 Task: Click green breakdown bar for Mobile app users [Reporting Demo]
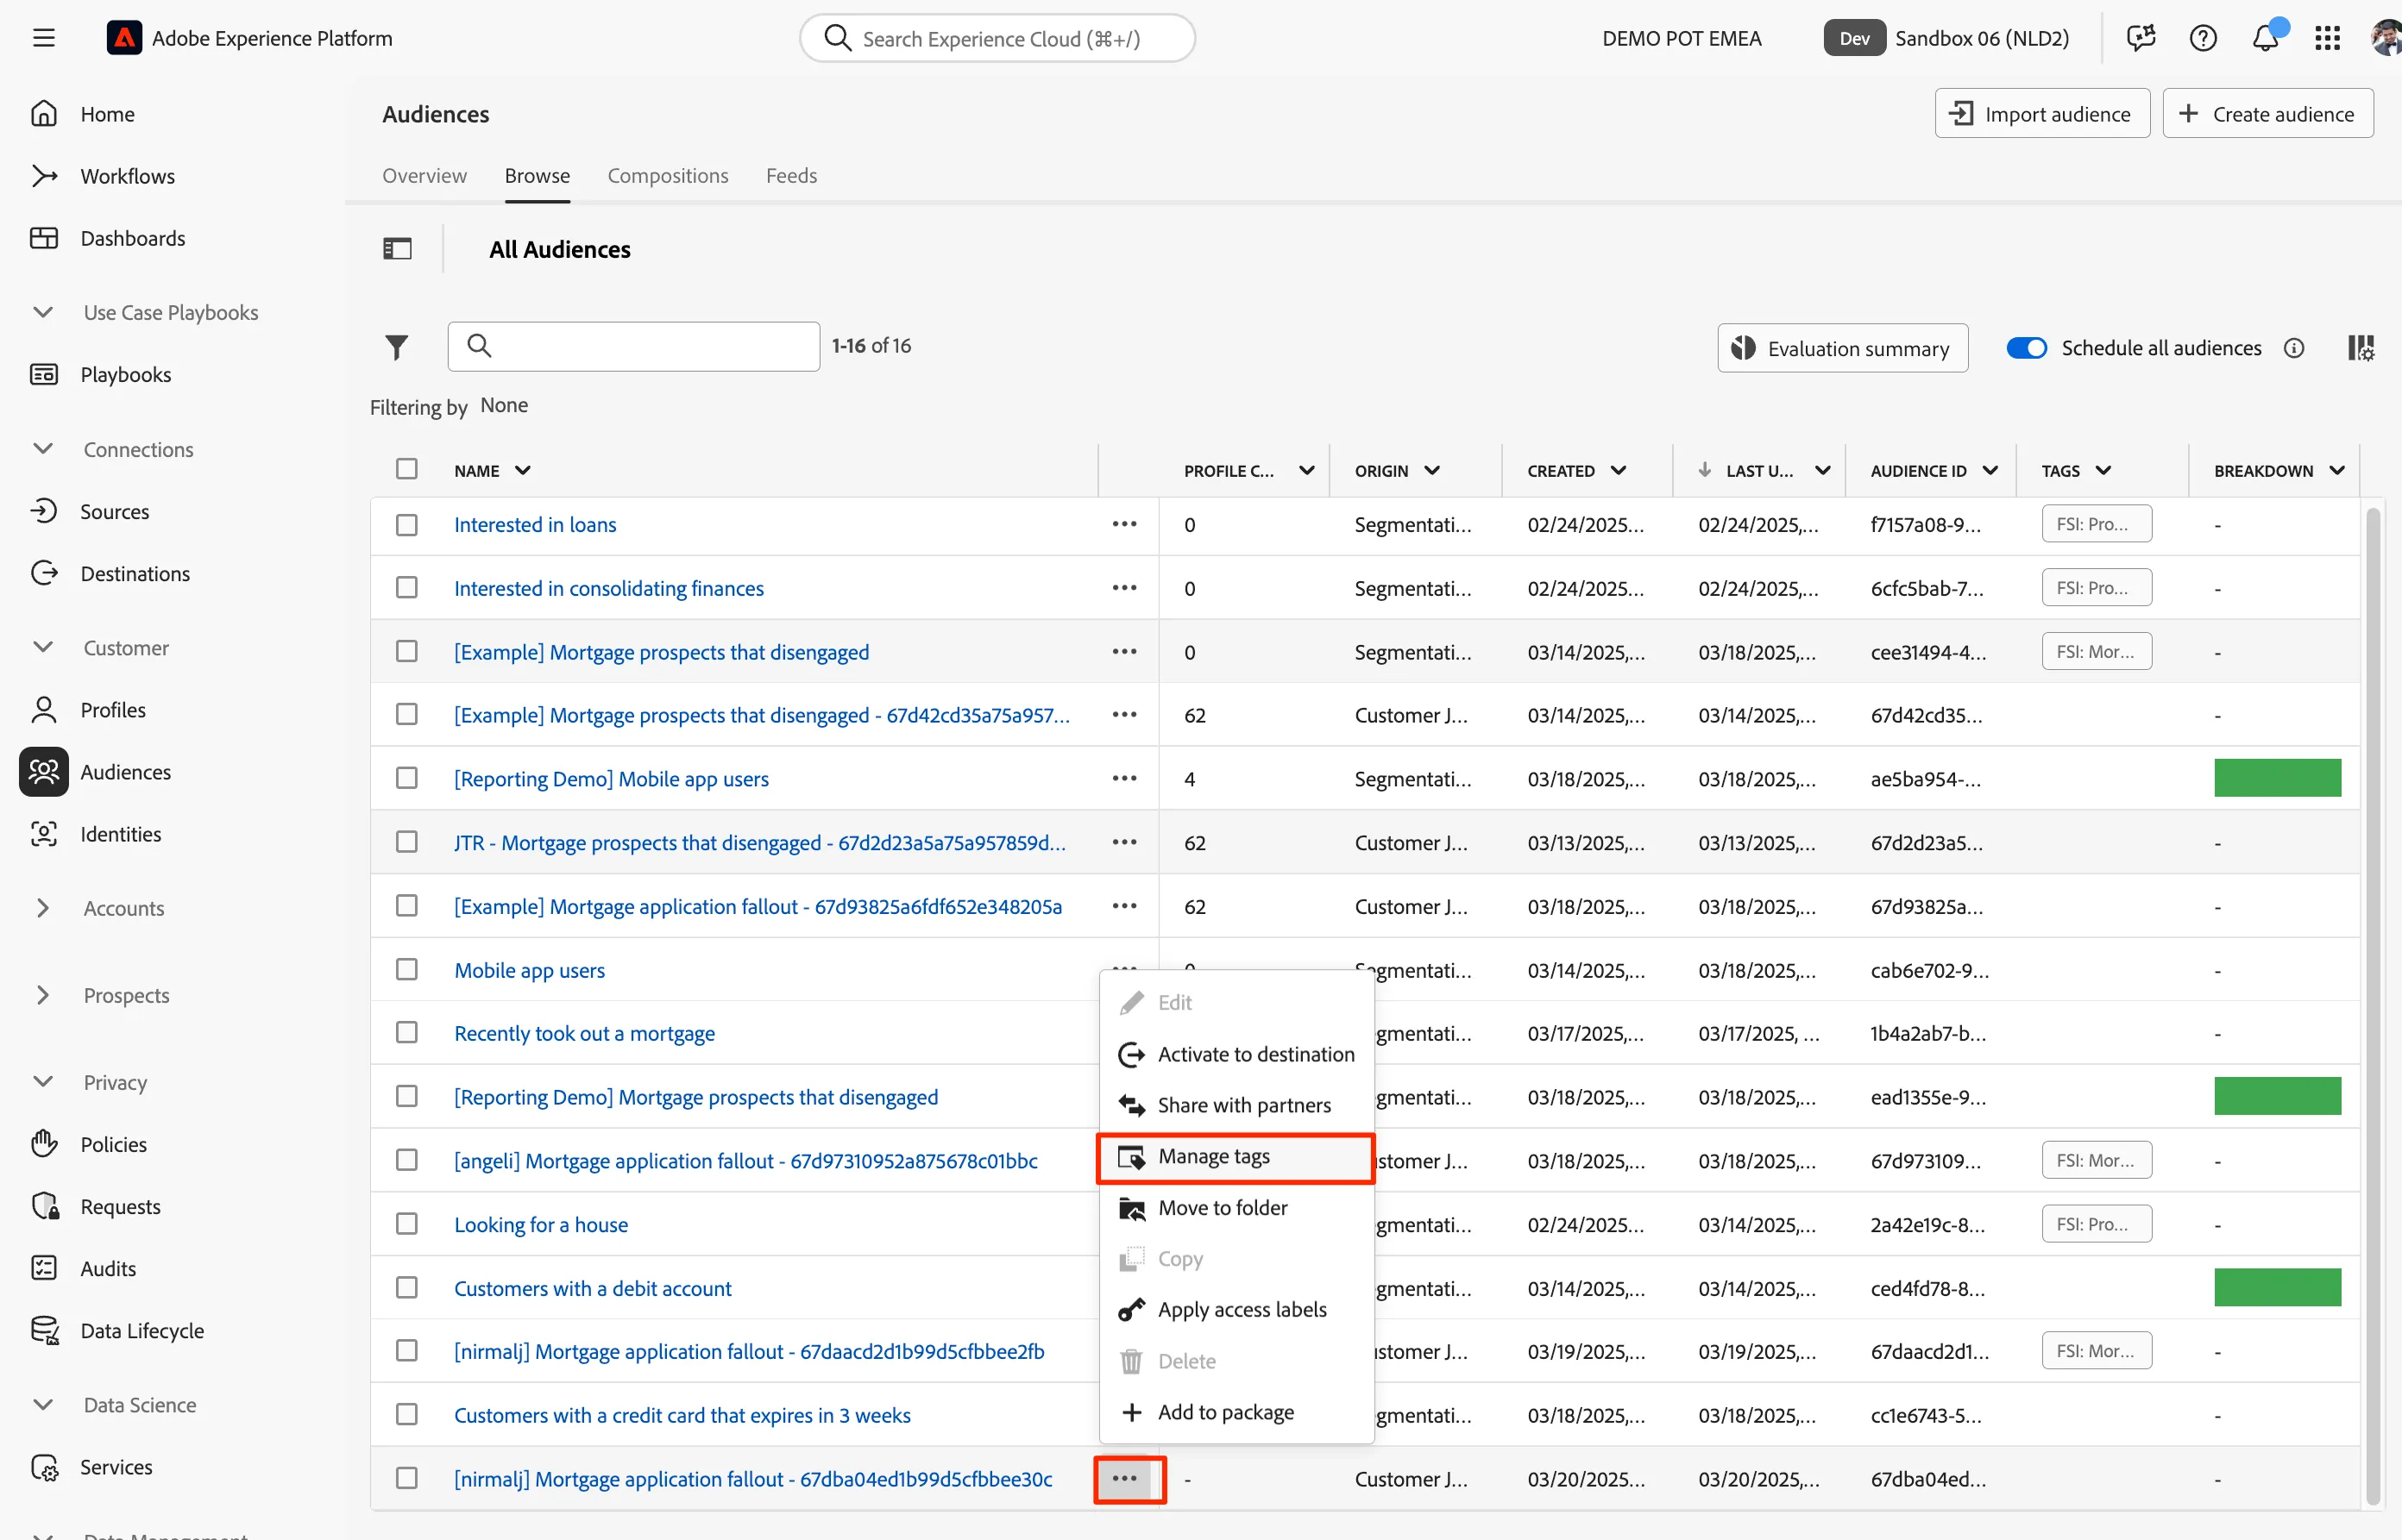tap(2277, 778)
